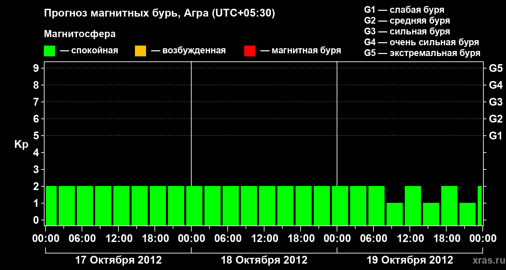Click the Kp 1 bar after 18:00 on 19 Октября

coord(468,214)
